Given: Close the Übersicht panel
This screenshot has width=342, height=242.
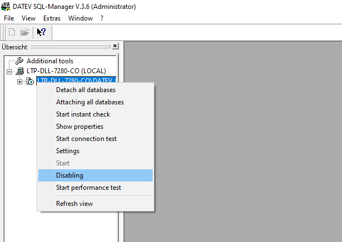Looking at the screenshot, I should click(x=115, y=46).
